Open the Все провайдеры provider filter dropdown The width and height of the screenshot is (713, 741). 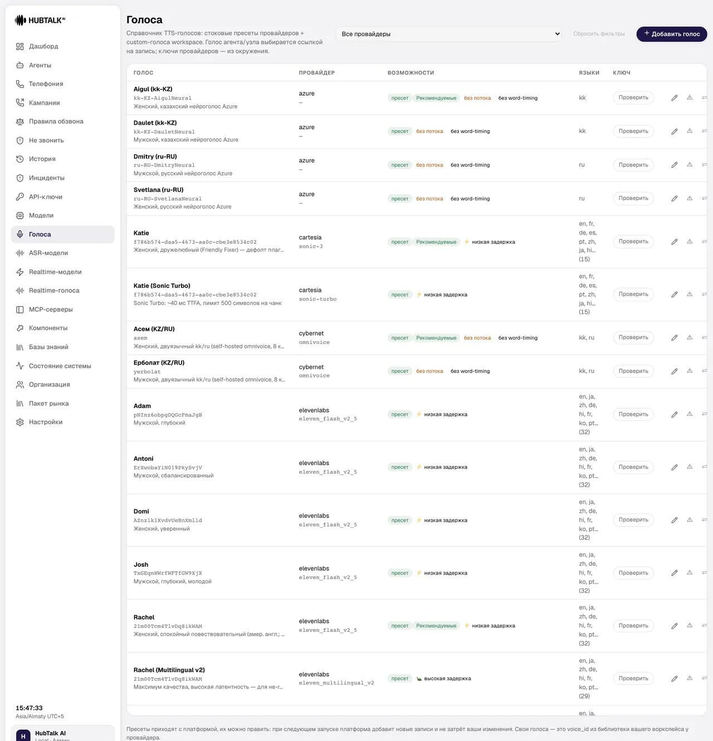pyautogui.click(x=449, y=34)
